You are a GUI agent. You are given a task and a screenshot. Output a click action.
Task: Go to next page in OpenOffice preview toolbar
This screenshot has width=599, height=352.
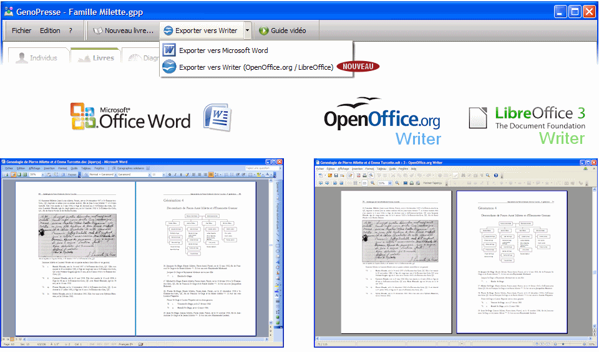pos(327,183)
